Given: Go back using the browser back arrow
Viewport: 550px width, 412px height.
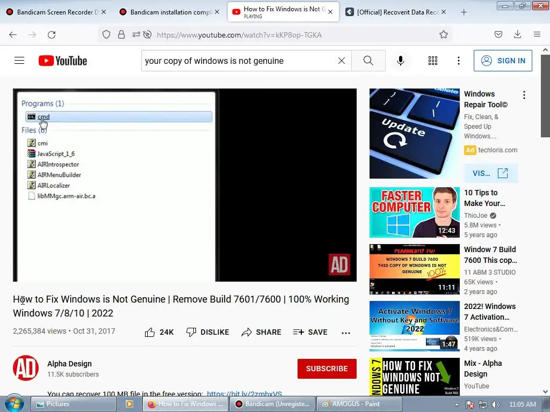Looking at the screenshot, I should point(13,35).
